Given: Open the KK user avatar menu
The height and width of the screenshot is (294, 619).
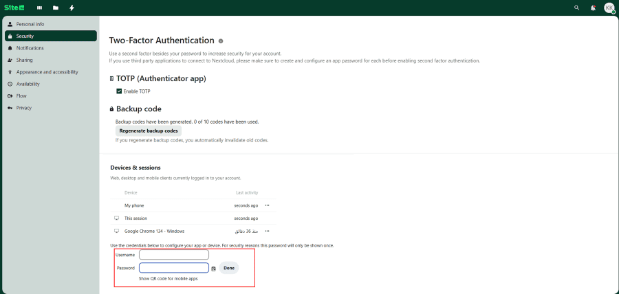Looking at the screenshot, I should pos(609,8).
